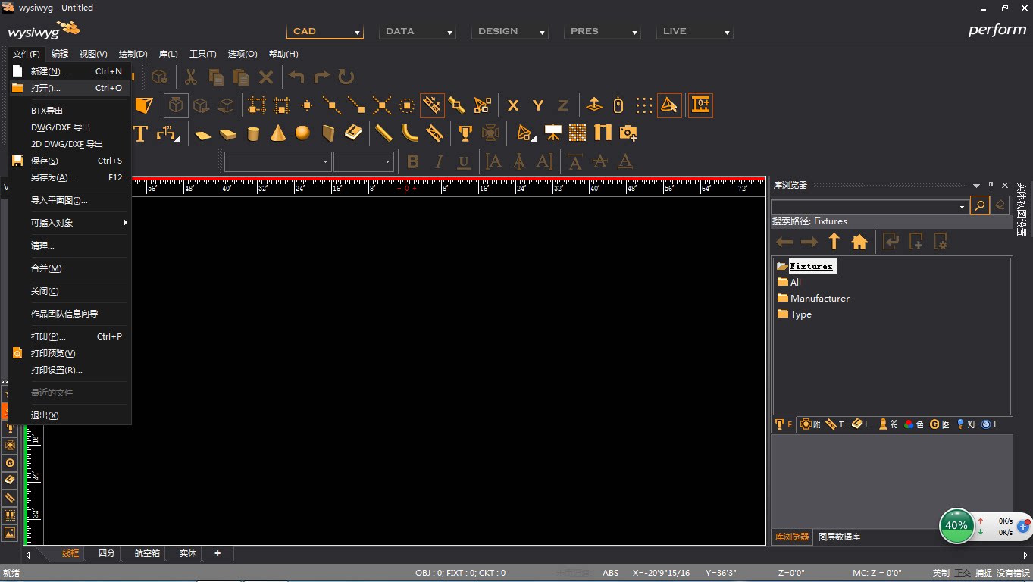The image size is (1033, 582).
Task: Click the camera-with-plus icon
Action: point(628,133)
